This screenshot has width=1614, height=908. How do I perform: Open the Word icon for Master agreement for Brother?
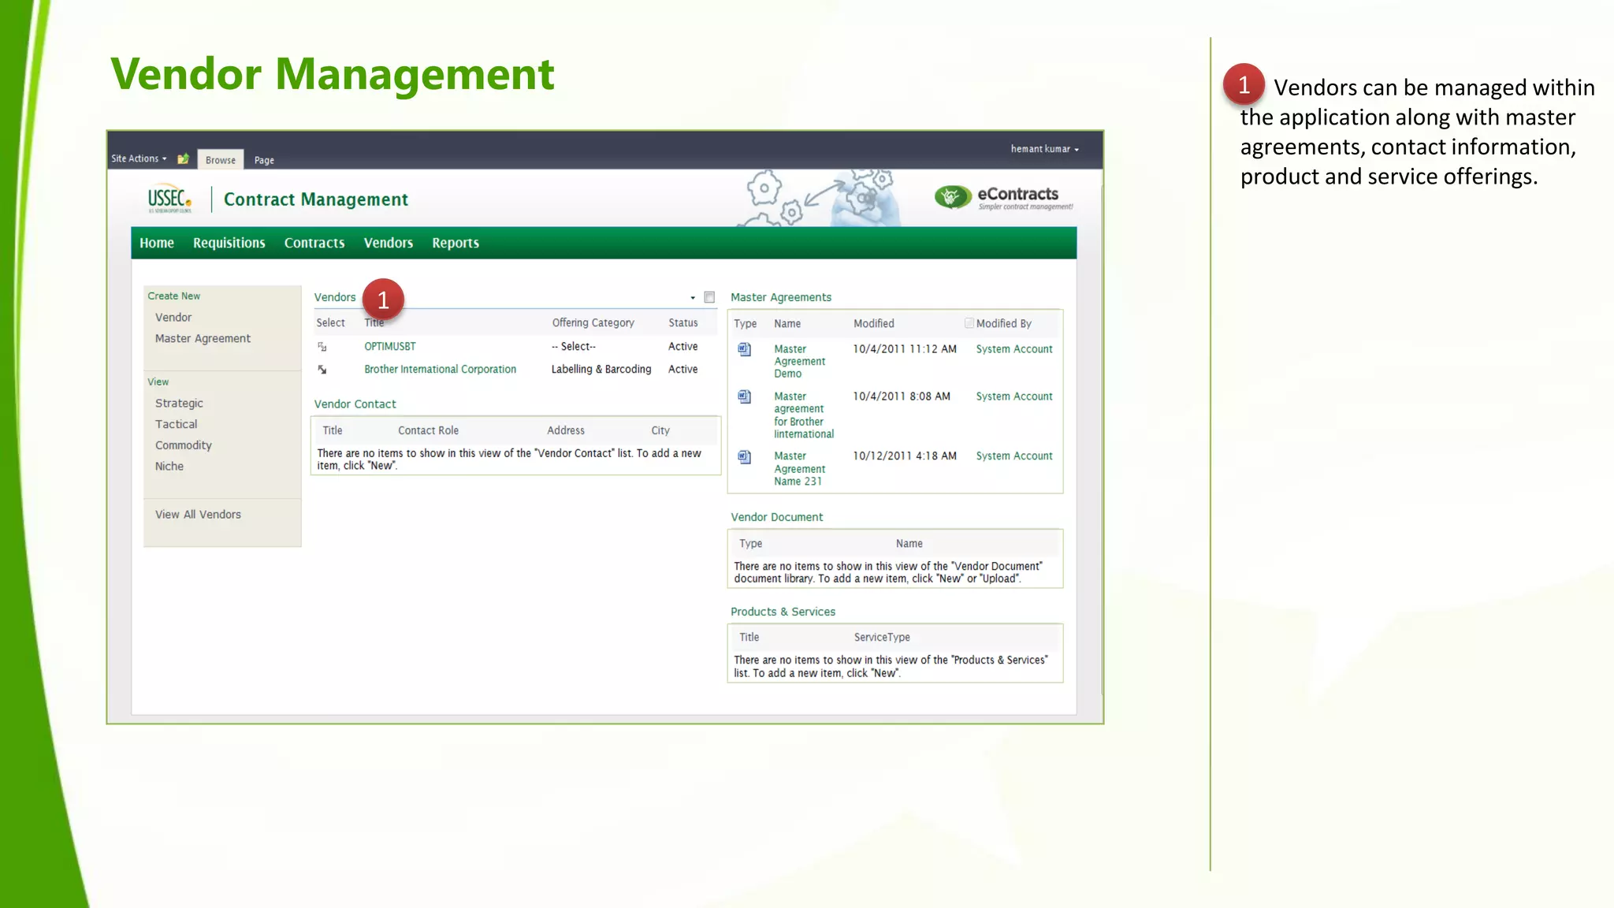tap(744, 396)
